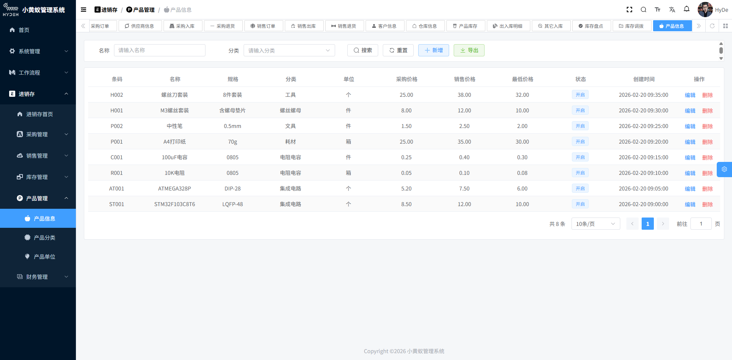Viewport: 732px width, 360px height.
Task: Toggle the 开启 status tag for H002
Action: (x=580, y=94)
